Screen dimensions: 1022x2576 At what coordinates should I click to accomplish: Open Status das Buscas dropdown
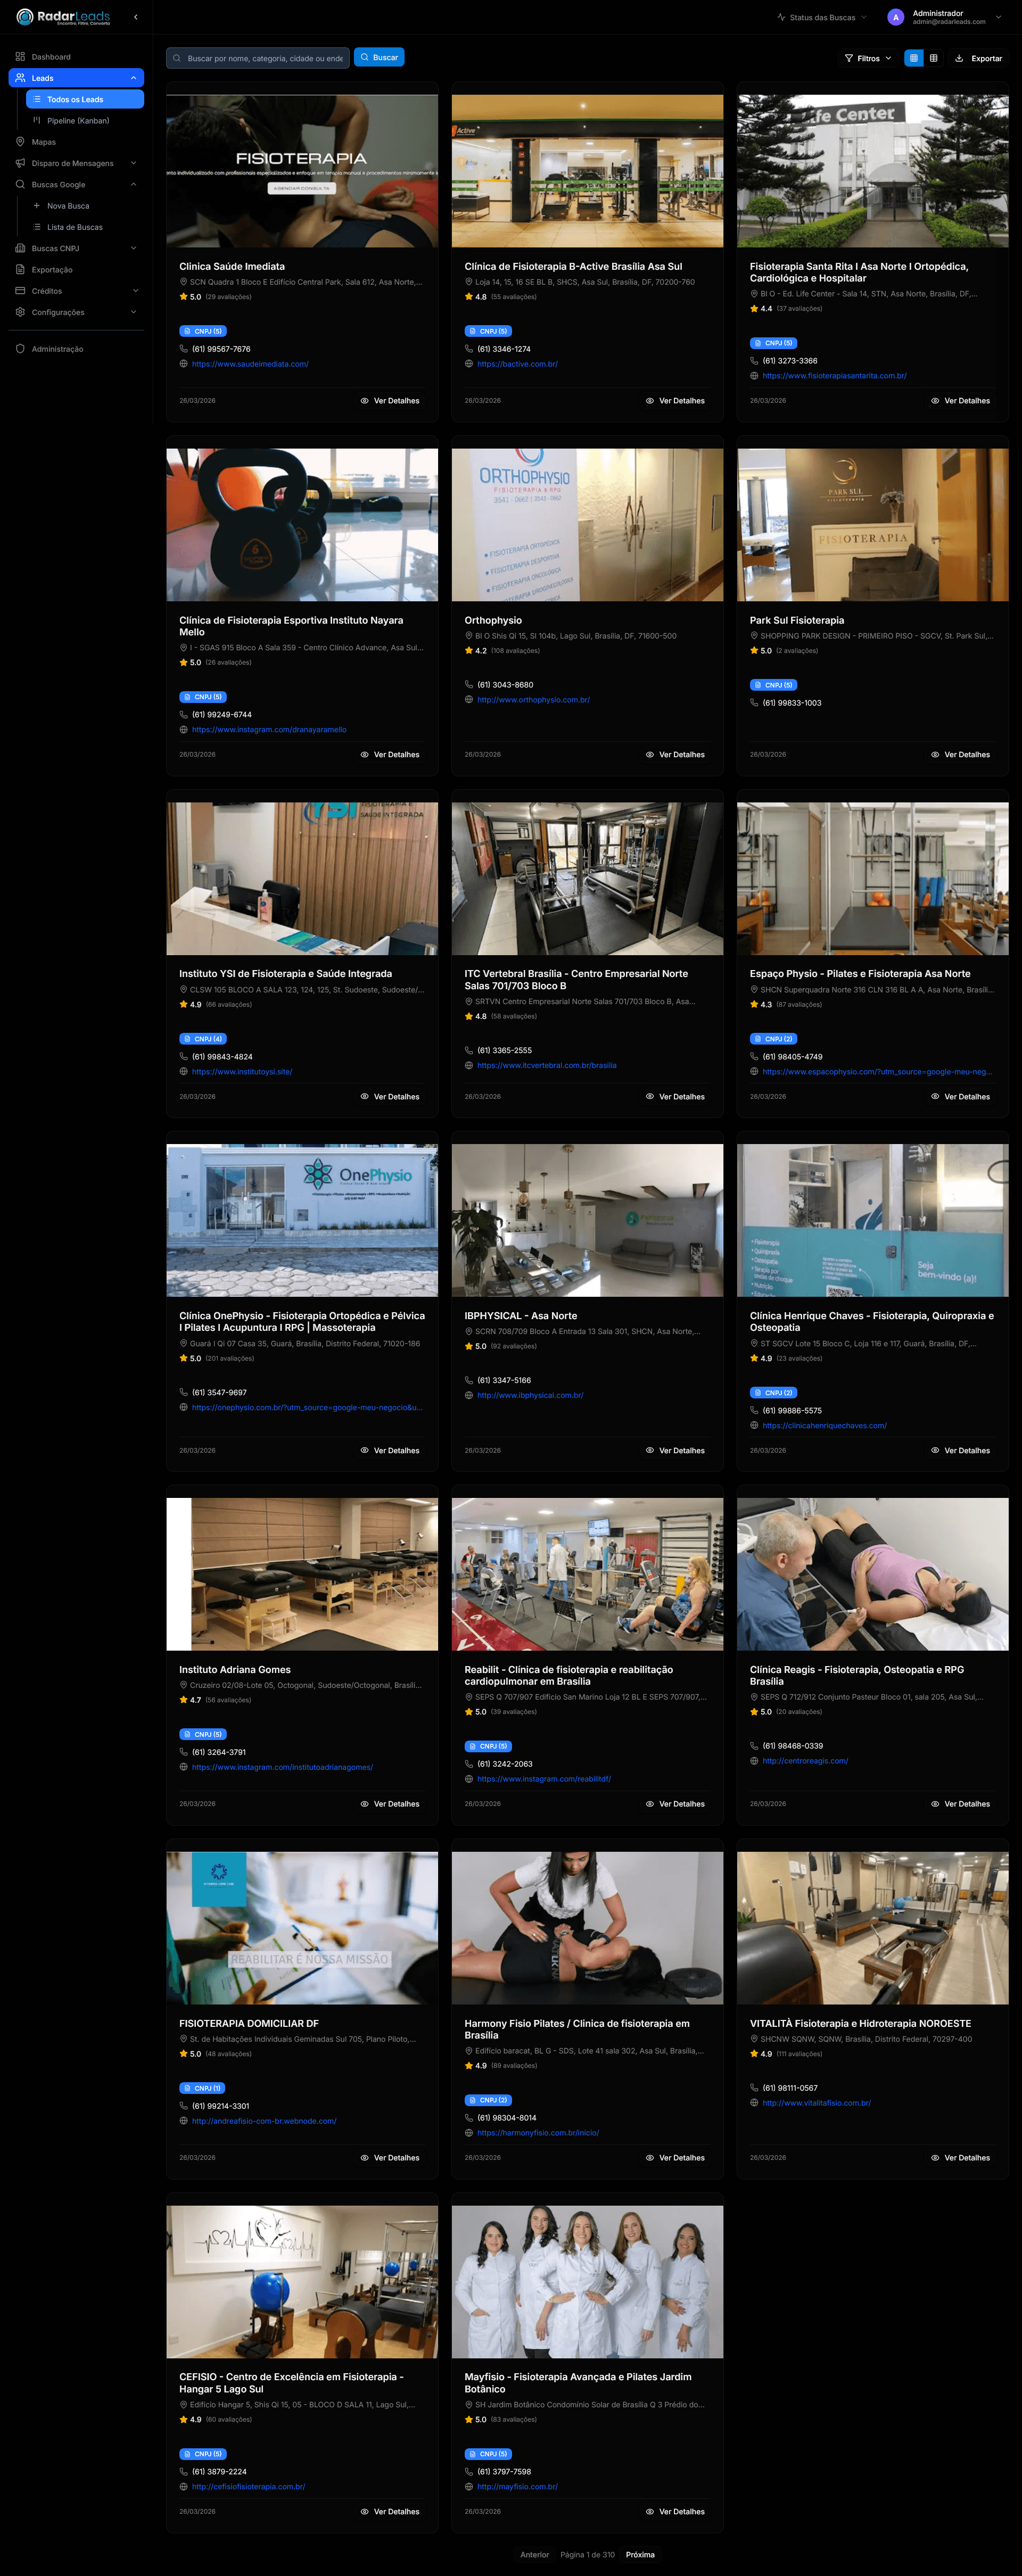[822, 17]
